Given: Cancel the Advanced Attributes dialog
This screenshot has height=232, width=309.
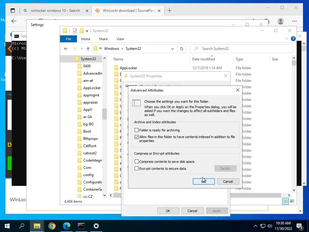Looking at the screenshot, I should pos(228,182).
